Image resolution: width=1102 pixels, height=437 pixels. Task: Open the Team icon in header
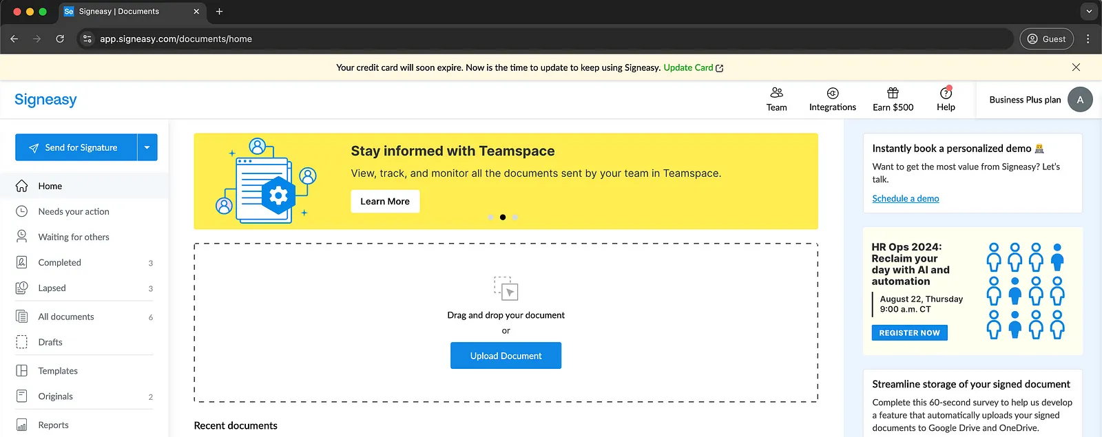(x=776, y=92)
